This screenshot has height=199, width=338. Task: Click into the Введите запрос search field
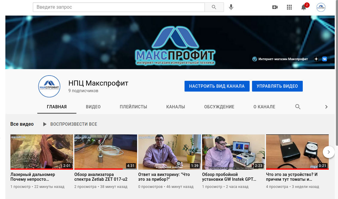[x=119, y=7]
